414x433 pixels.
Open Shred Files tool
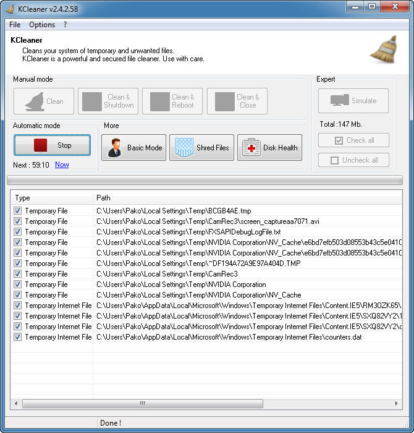201,148
